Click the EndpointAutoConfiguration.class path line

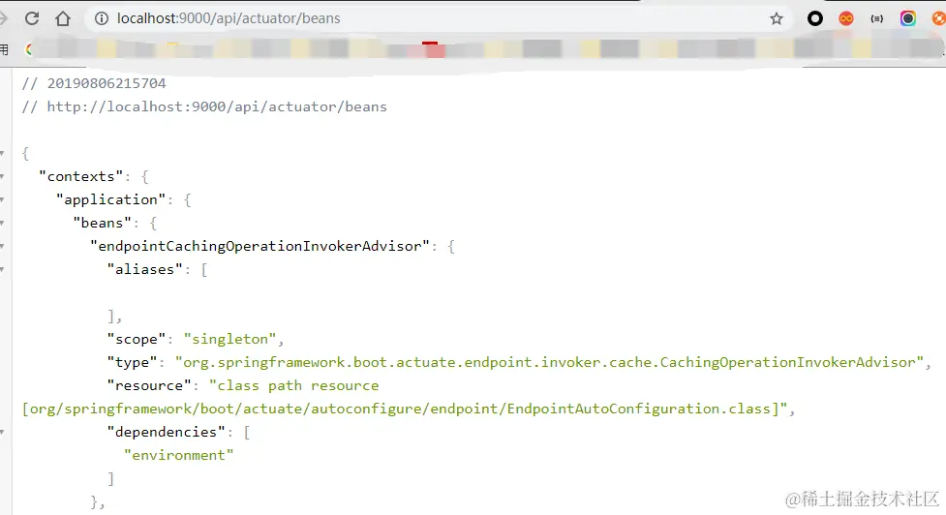[404, 409]
